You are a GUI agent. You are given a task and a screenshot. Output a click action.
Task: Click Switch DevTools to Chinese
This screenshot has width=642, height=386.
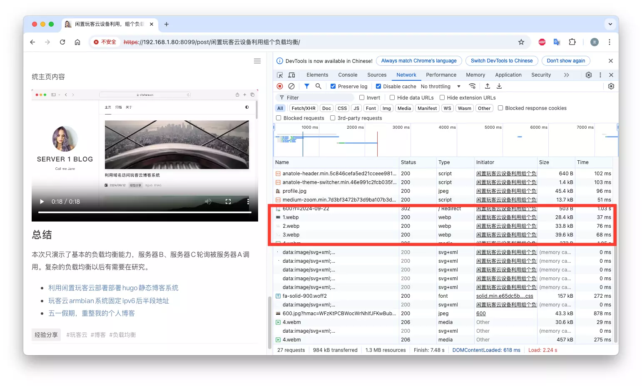[x=502, y=61]
